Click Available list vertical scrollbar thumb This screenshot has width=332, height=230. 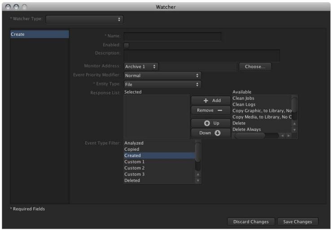tap(294, 105)
